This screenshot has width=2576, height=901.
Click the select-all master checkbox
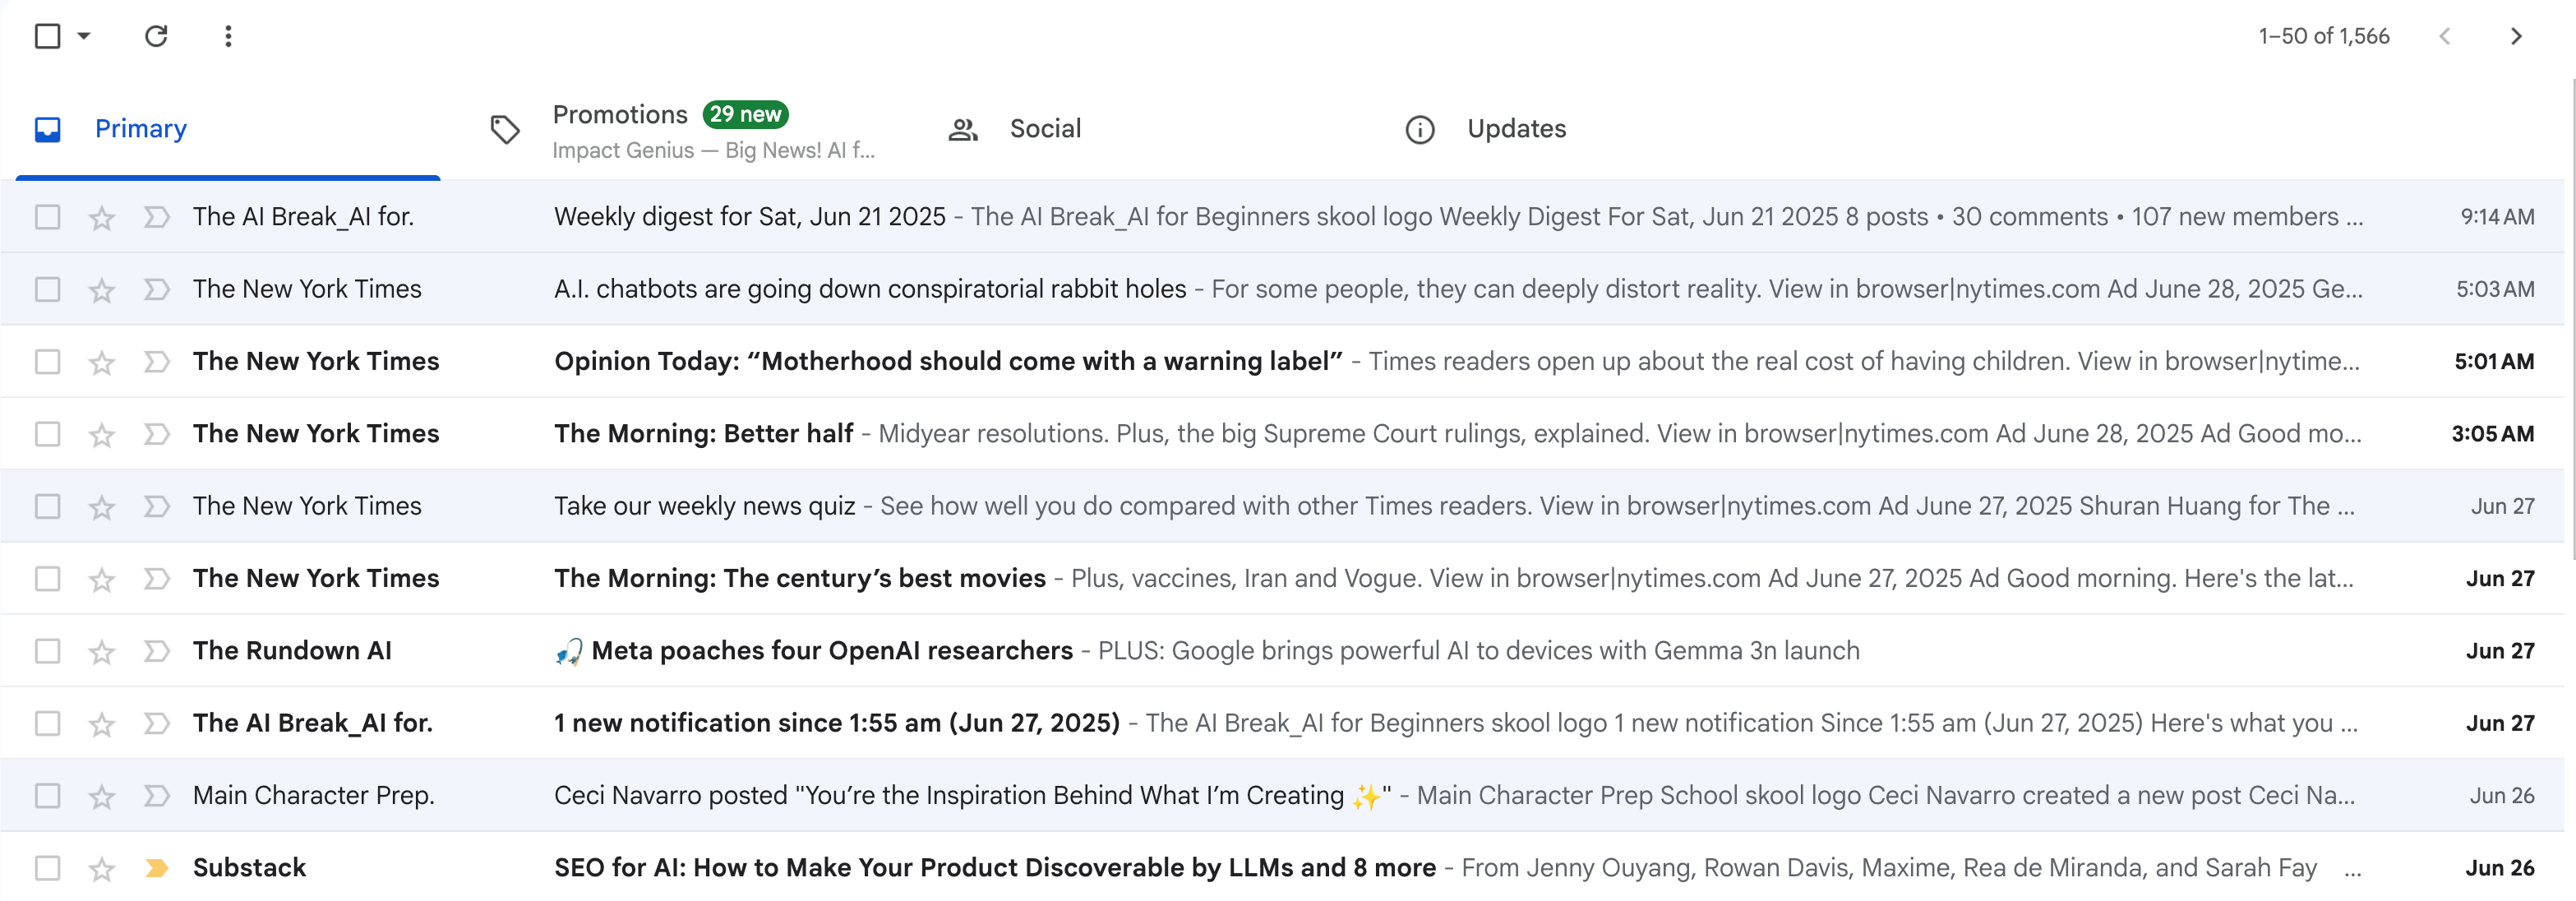[47, 37]
